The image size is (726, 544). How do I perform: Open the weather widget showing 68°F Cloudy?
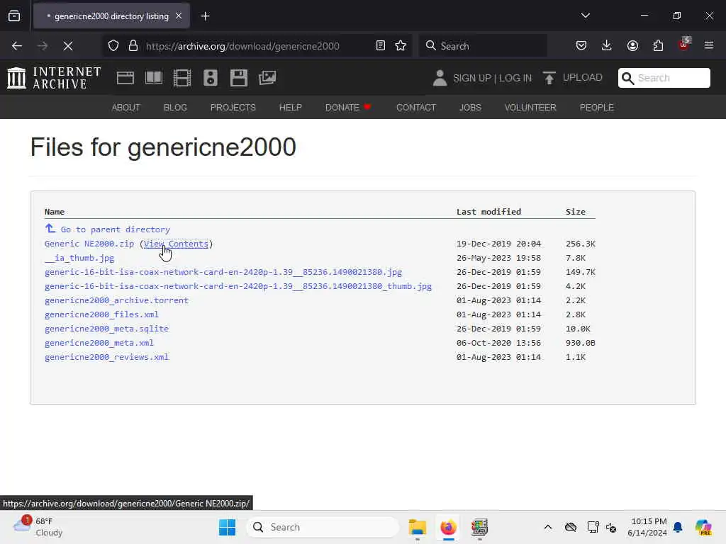[38, 527]
